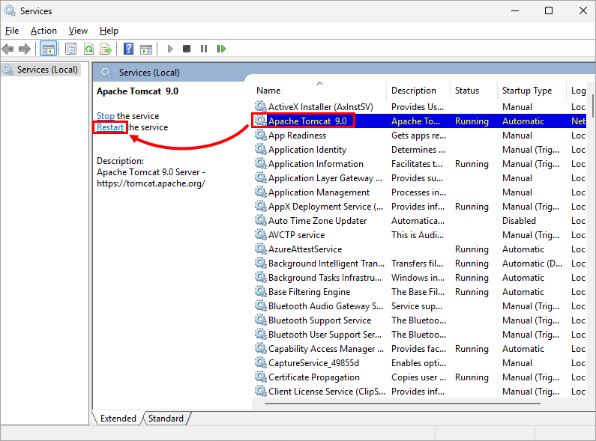
Task: Open the File menu
Action: coord(12,31)
